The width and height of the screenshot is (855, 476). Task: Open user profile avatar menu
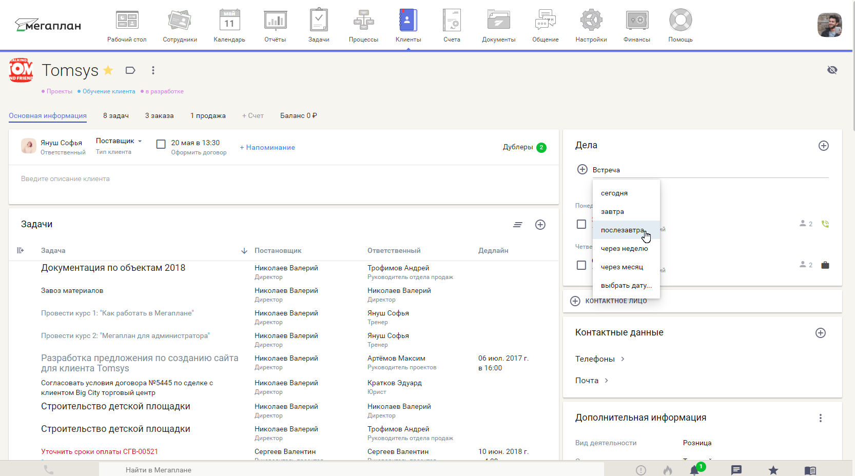(829, 25)
